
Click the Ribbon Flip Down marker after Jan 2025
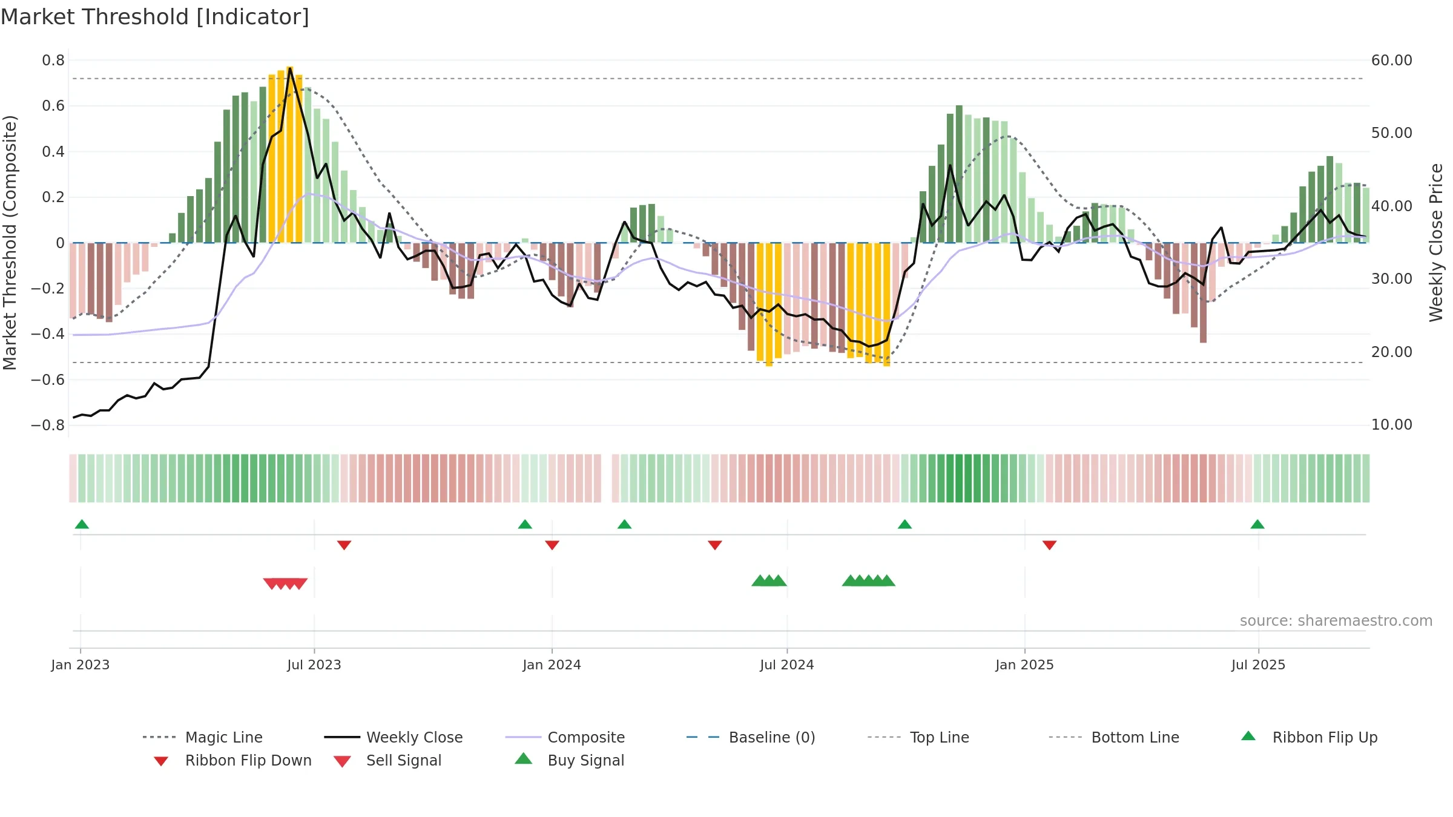tap(1050, 545)
